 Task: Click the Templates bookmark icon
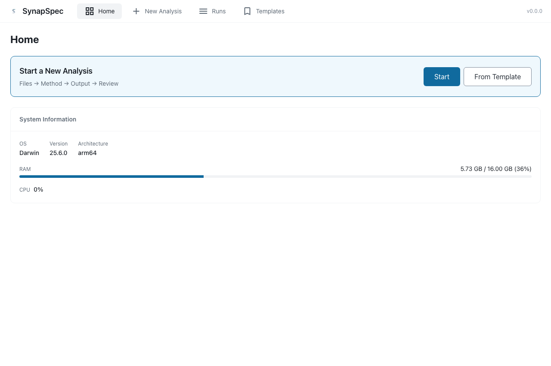pos(247,11)
